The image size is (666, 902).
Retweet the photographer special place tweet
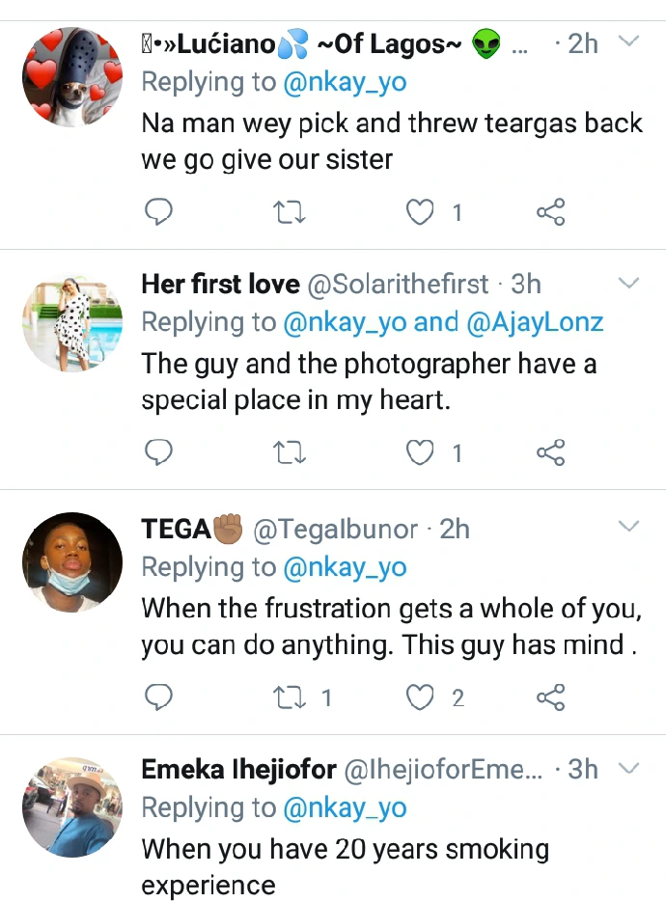point(289,452)
